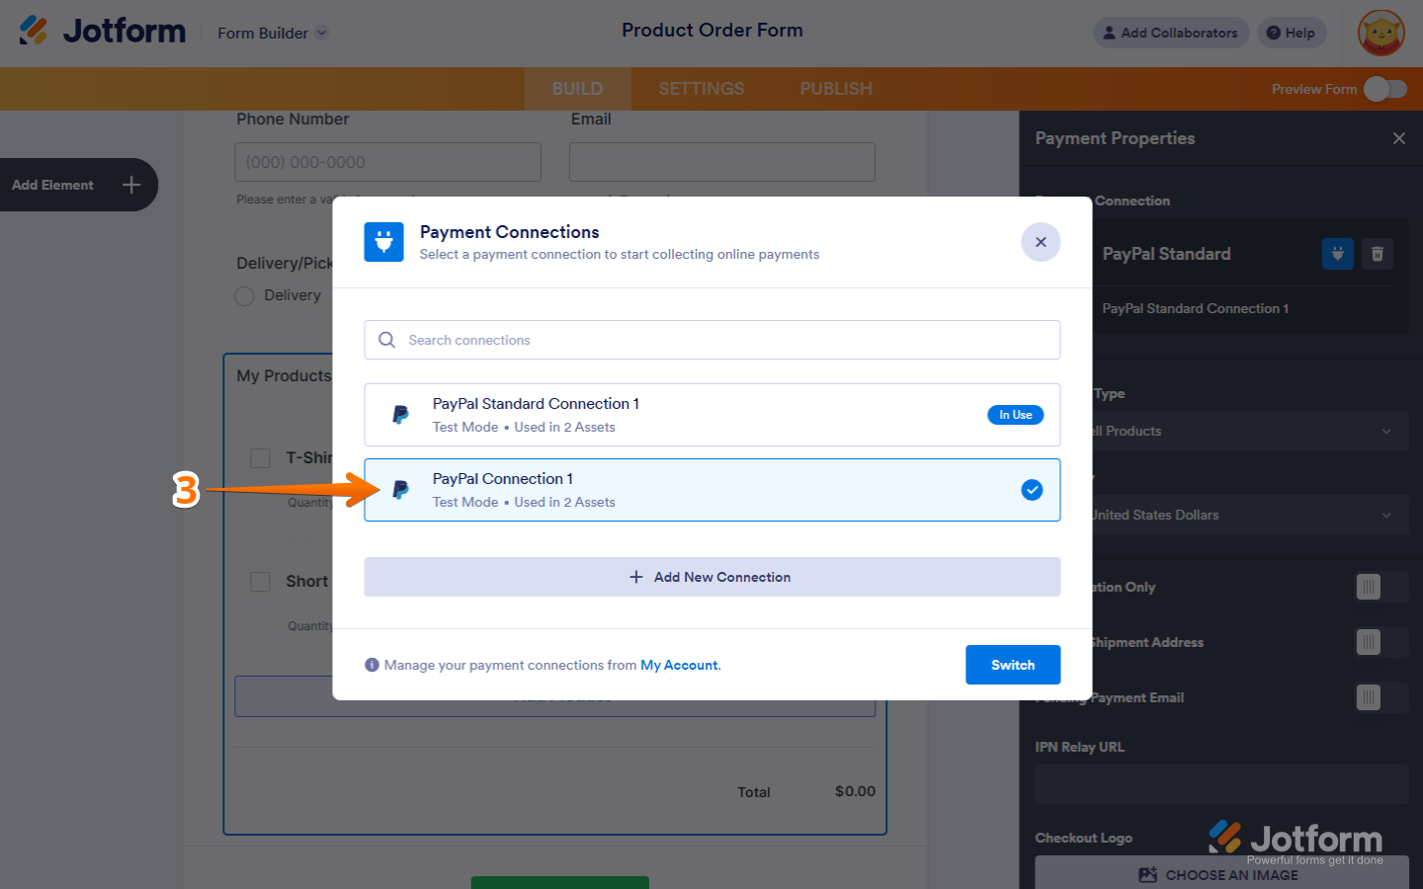The image size is (1423, 889).
Task: Check the T-Shirt product checkbox
Action: [260, 458]
